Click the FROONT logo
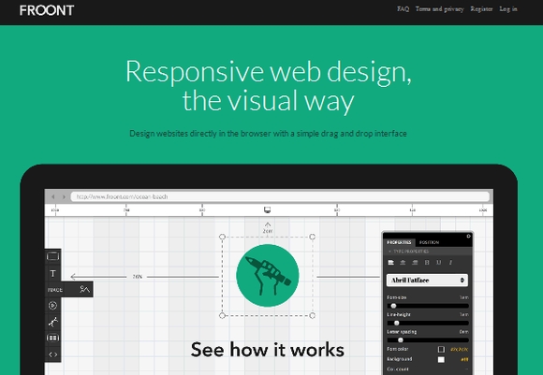 [47, 10]
